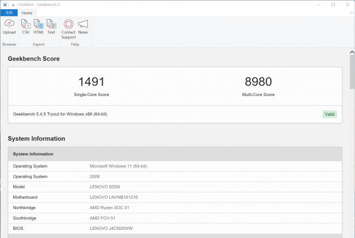This screenshot has width=355, height=238.
Task: Click the Motherboard row label
Action: [x=25, y=197]
